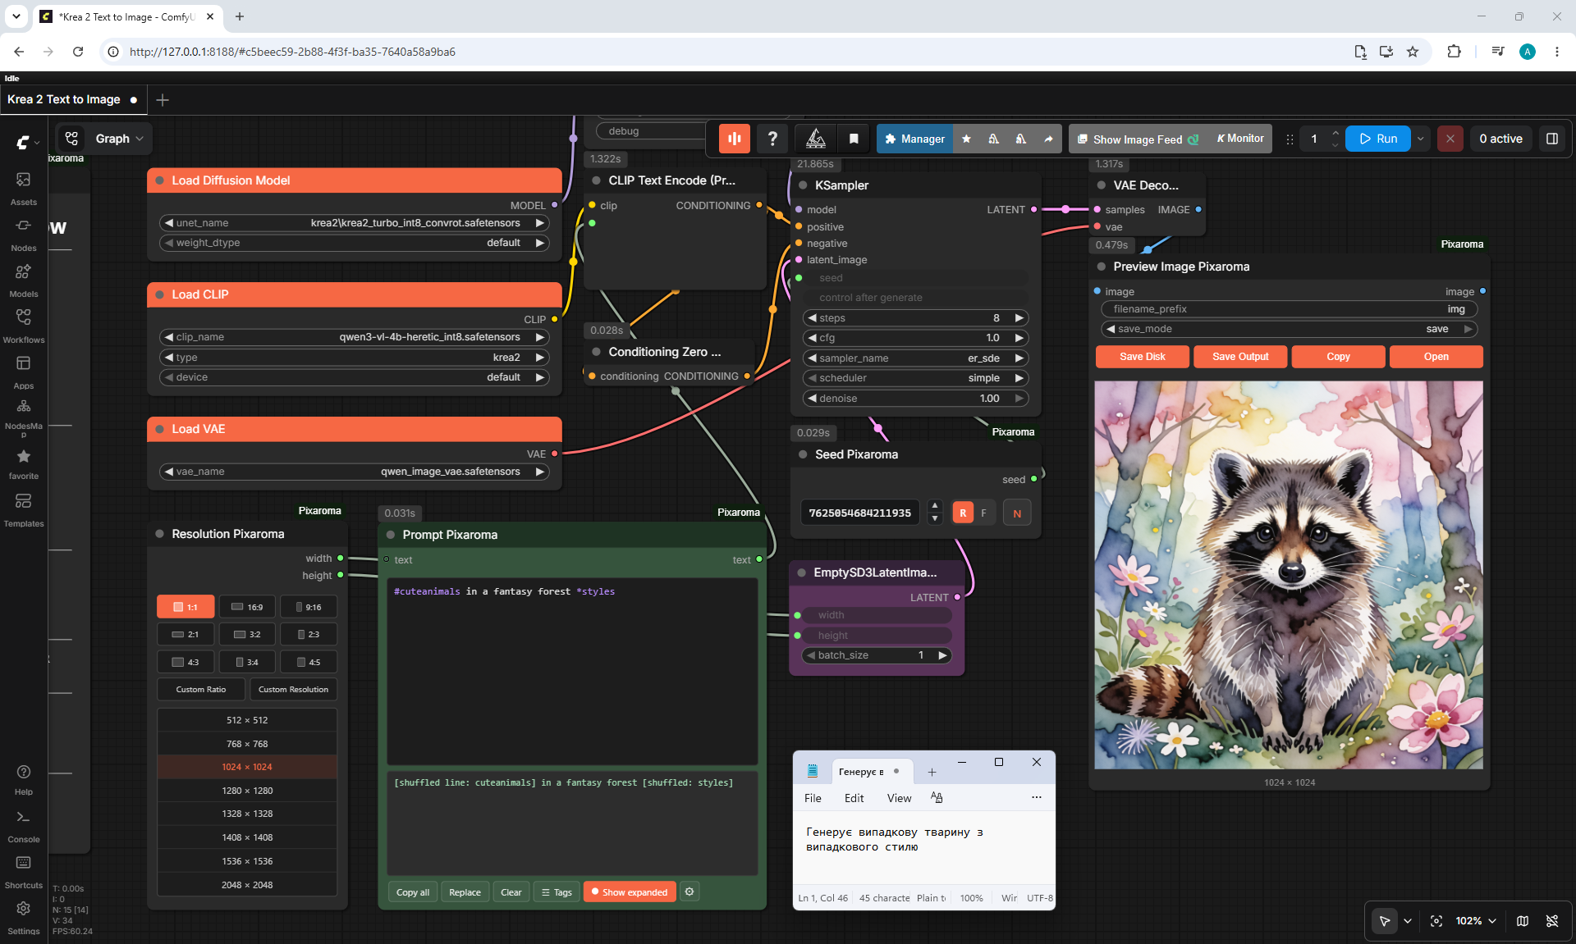Click the raccoon preview image

click(1289, 575)
